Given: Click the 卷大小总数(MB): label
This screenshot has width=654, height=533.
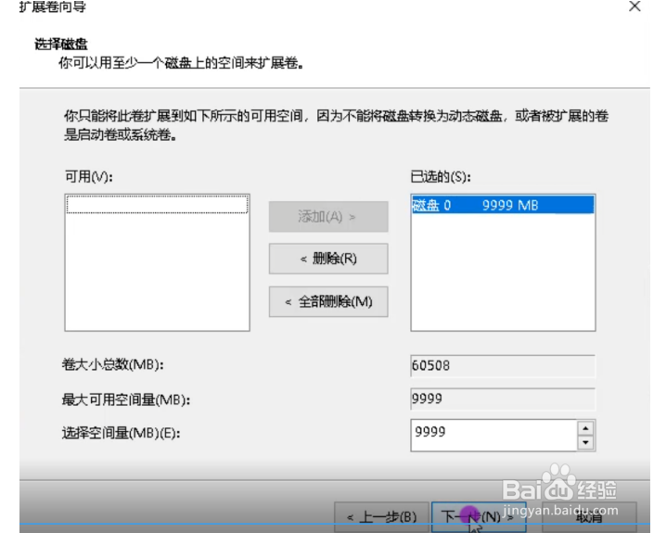Looking at the screenshot, I should click(x=112, y=365).
